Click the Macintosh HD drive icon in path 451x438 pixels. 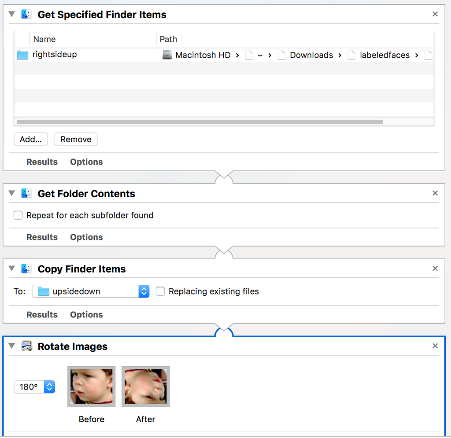click(x=167, y=55)
